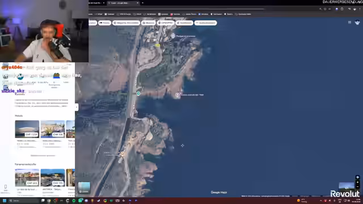Image resolution: width=363 pixels, height=204 pixels.
Task: Open the rental thumbnail priced CHF 203
Action: (27, 177)
